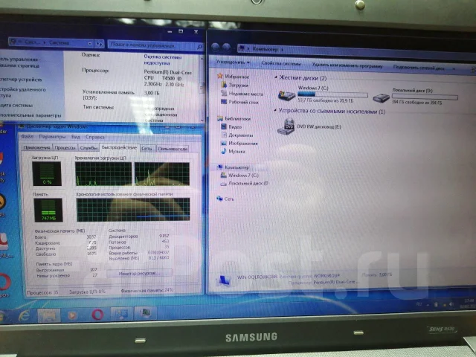Open Internet Explorer from the taskbar
The width and height of the screenshot is (476, 357).
point(25,315)
